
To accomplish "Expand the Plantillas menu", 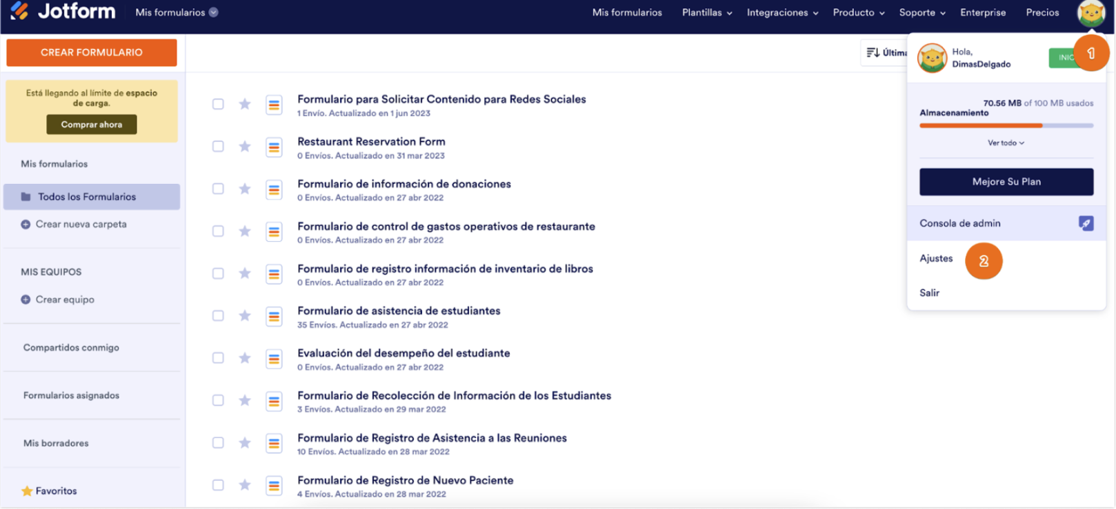I will 707,12.
